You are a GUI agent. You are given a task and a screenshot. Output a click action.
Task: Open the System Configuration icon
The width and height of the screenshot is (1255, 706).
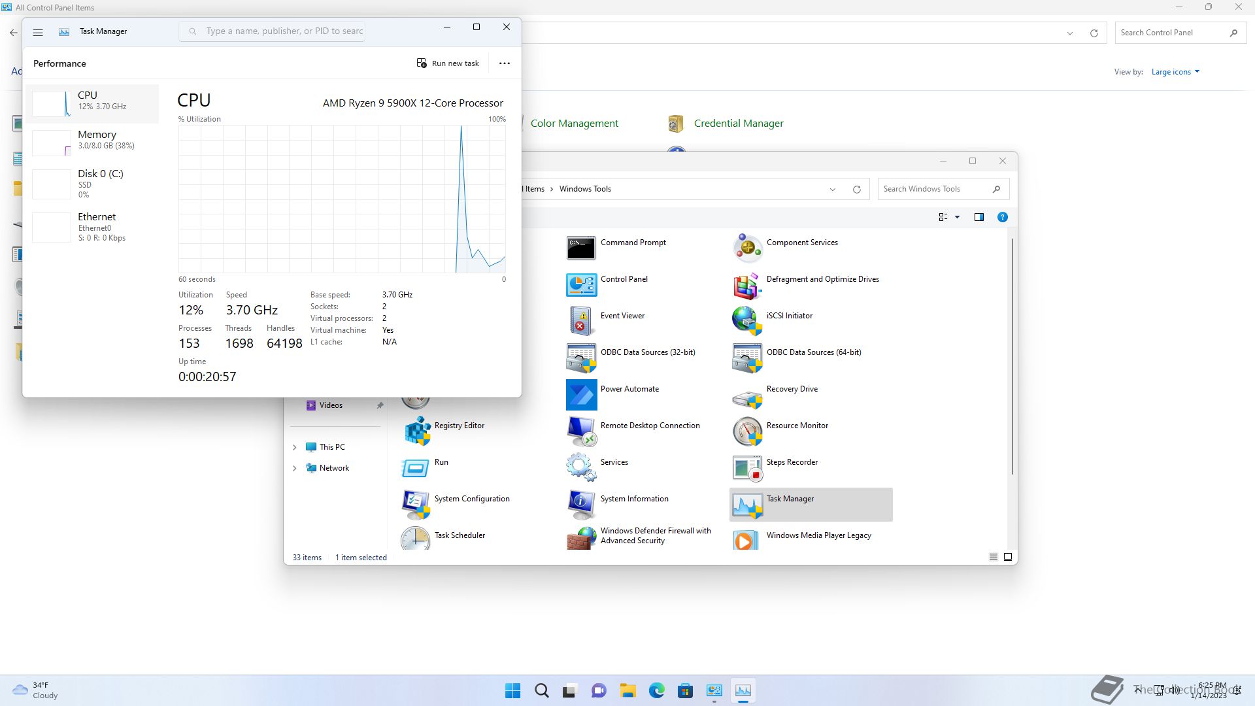click(415, 505)
